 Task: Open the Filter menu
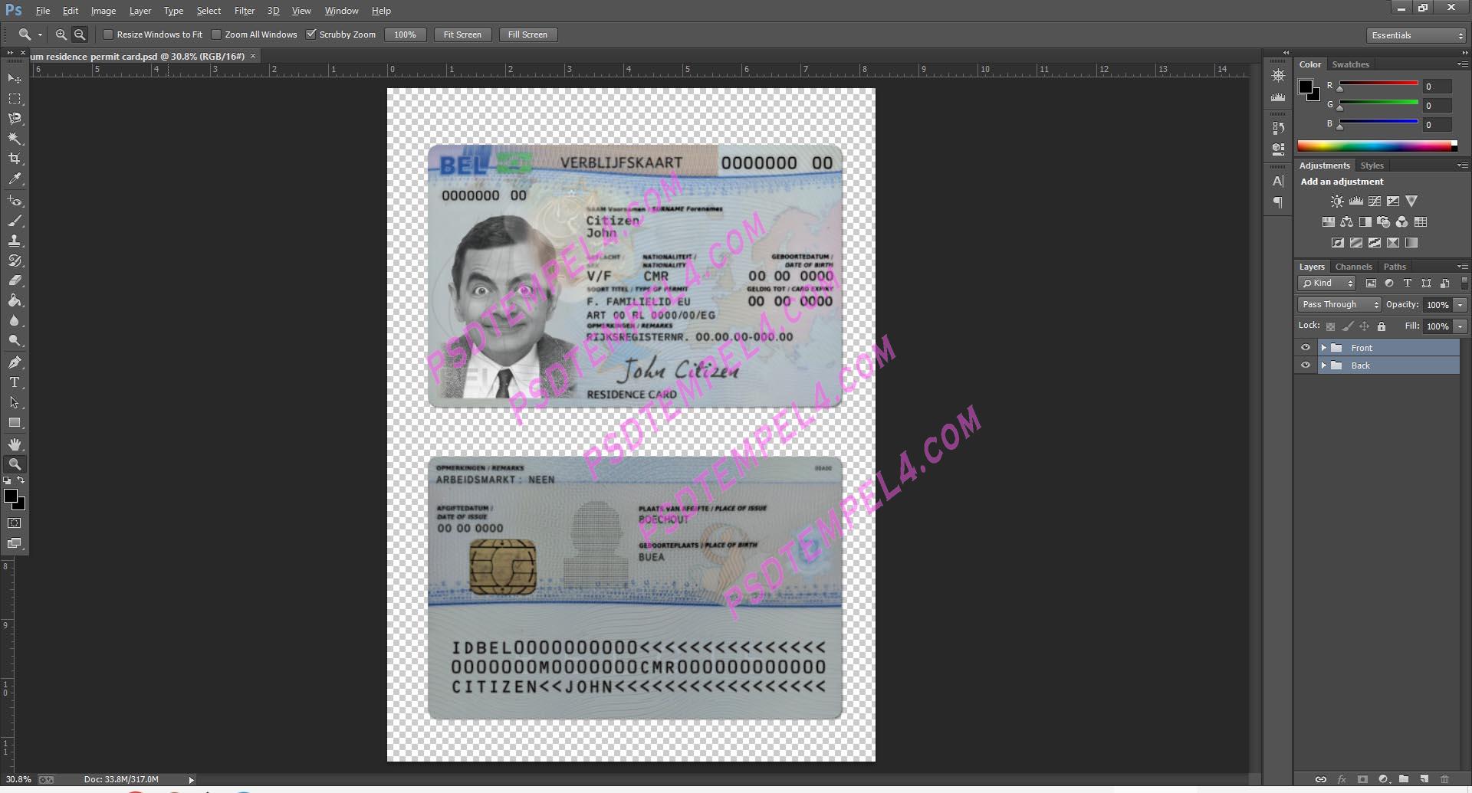pyautogui.click(x=245, y=11)
